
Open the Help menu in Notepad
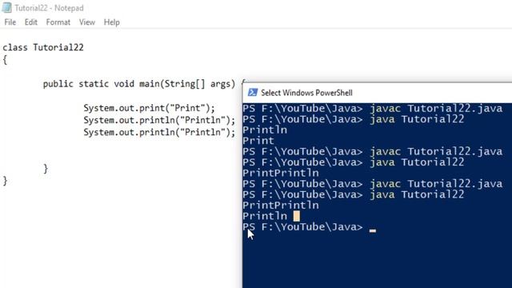(x=112, y=22)
